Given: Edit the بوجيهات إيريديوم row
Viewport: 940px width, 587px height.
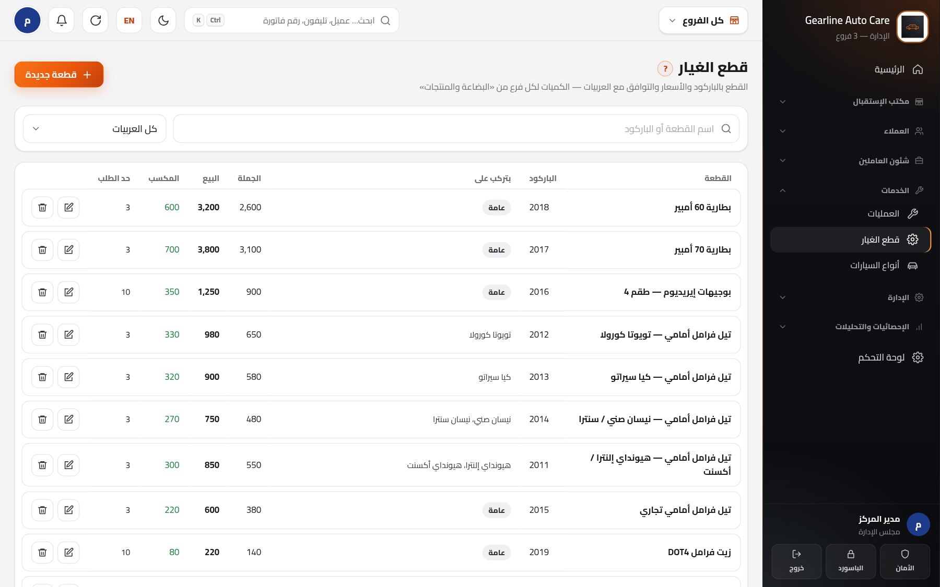Looking at the screenshot, I should point(69,292).
